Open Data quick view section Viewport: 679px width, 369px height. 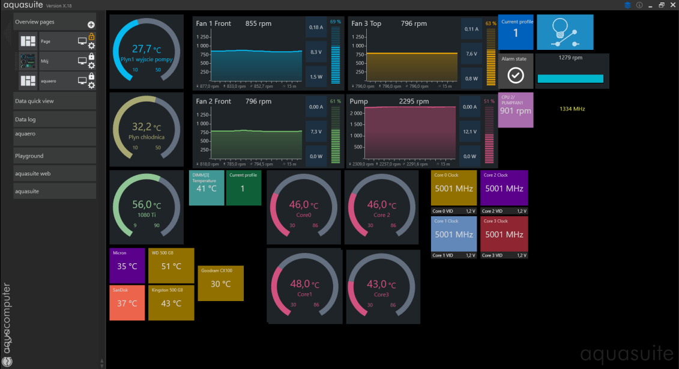coord(55,101)
